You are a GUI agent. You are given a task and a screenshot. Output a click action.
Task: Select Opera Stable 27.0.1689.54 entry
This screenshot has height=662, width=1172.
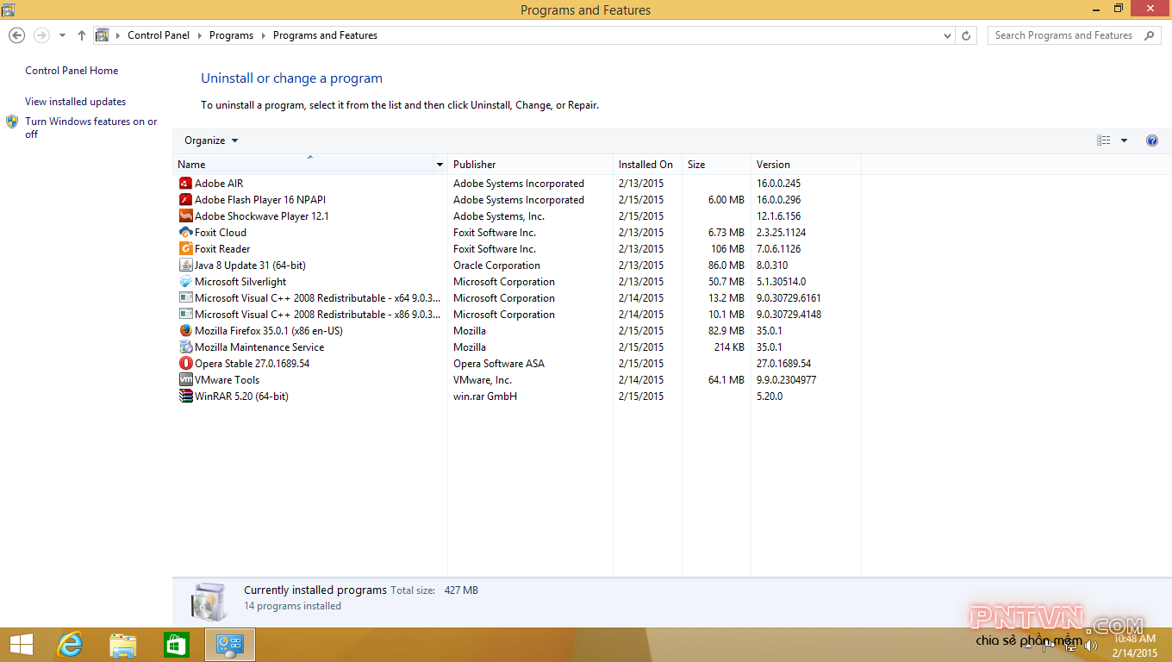click(252, 364)
